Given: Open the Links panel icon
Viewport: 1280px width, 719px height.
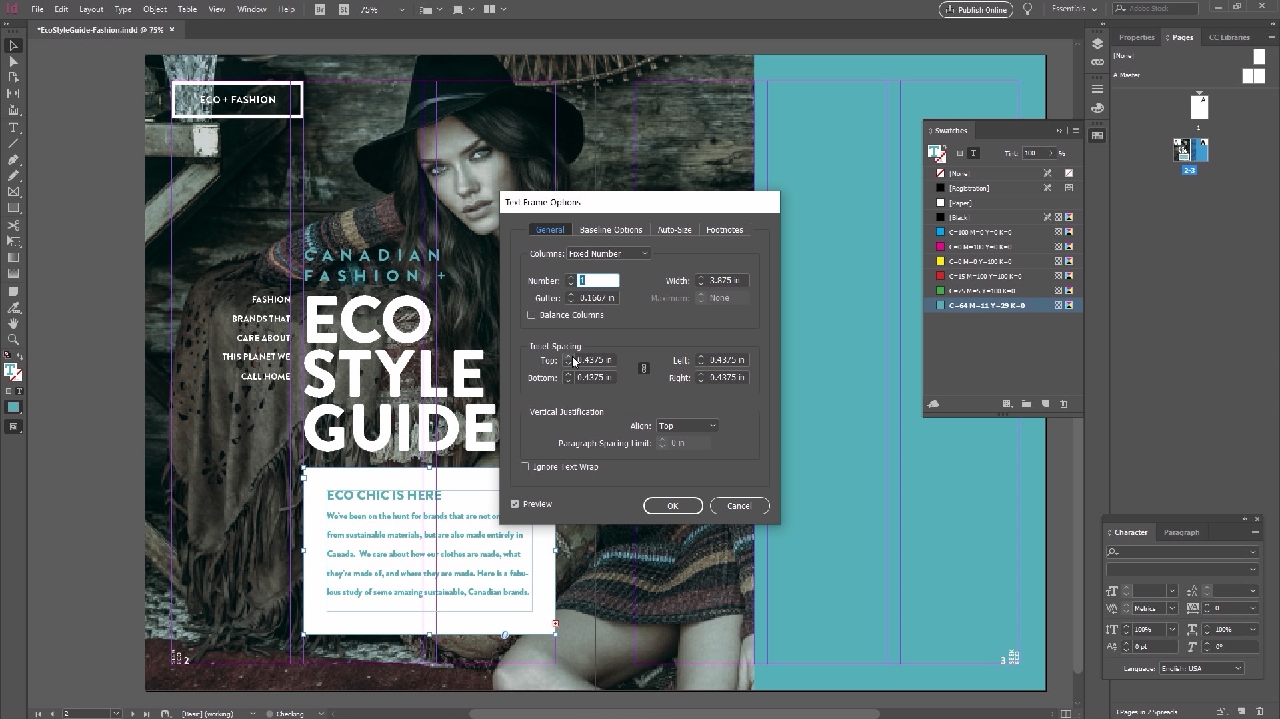Looking at the screenshot, I should click(x=1097, y=62).
